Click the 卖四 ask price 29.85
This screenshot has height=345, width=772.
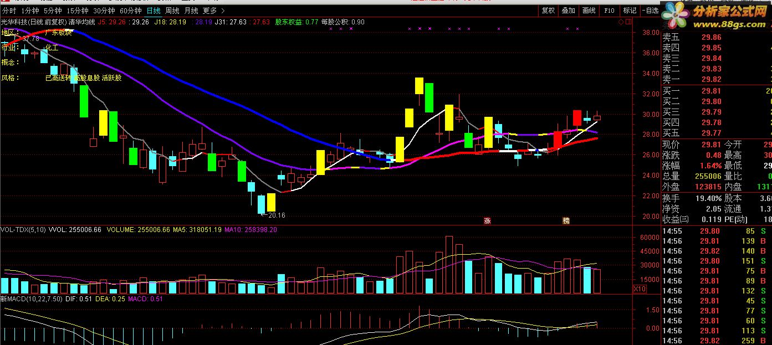tap(712, 48)
